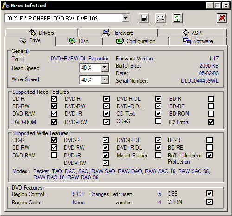This screenshot has height=216, width=232.
Task: Click the firmware version value 1.17
Action: [x=214, y=59]
